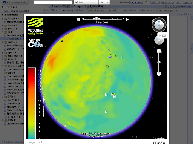Pan left with the move joystick arrow
This screenshot has width=193, height=144.
pyautogui.click(x=156, y=40)
